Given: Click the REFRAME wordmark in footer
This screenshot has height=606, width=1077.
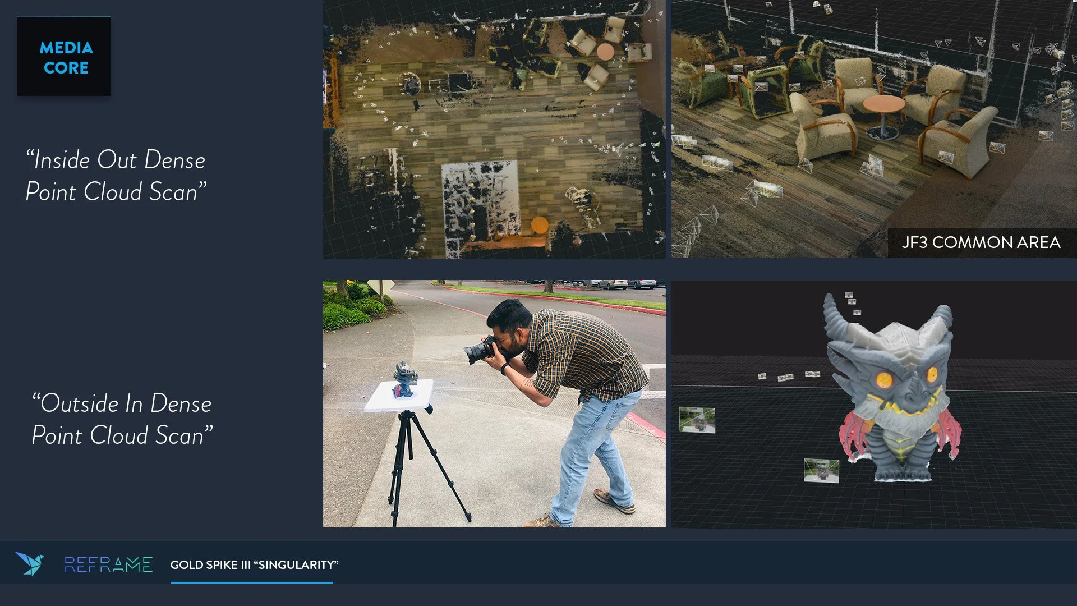Looking at the screenshot, I should pyautogui.click(x=108, y=564).
